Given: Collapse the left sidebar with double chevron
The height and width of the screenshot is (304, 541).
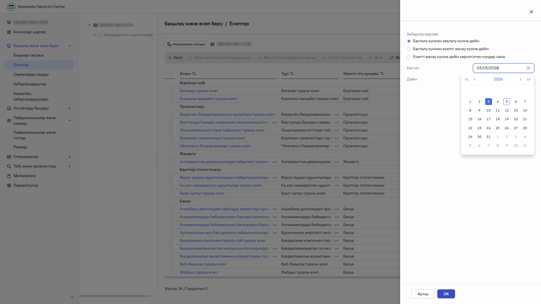Looking at the screenshot, I should 72,297.
